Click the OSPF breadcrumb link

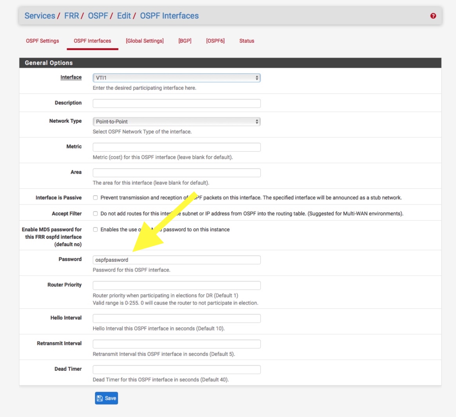coord(98,16)
